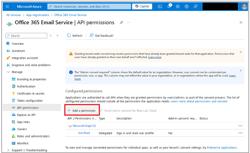Screen dimensions: 250x153
Task: Collapse the sidebar with double chevron
Action: click(57, 36)
